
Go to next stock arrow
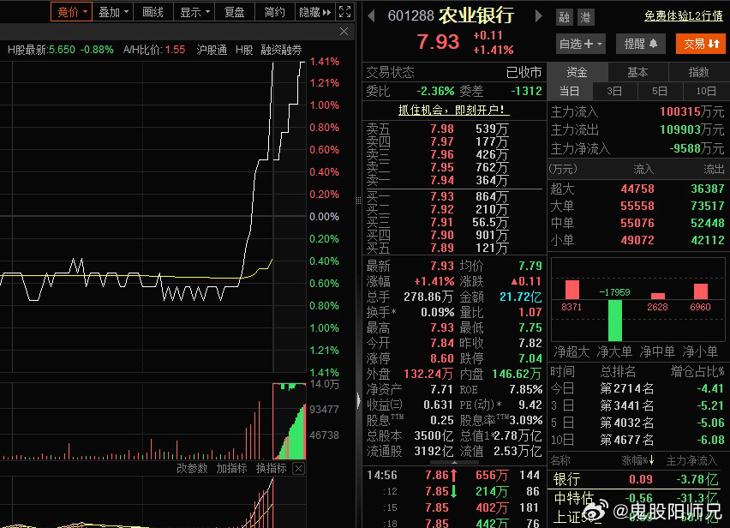538,16
